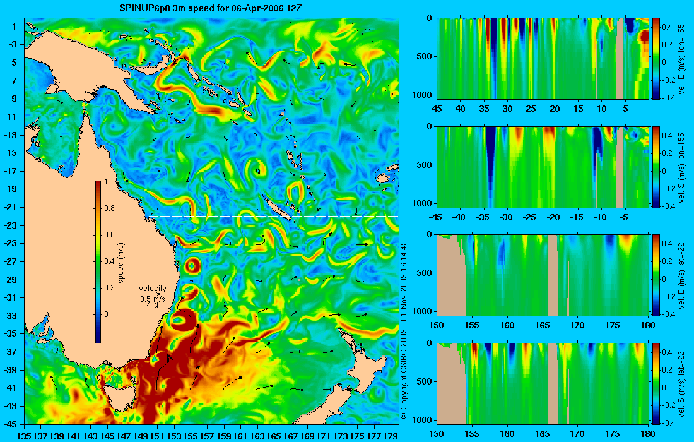Image resolution: width=694 pixels, height=442 pixels.
Task: Click the circular eddy near latitude -27
Action: tap(192, 266)
